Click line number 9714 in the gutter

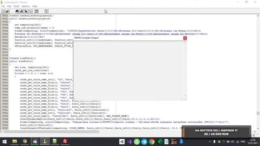point(5,58)
